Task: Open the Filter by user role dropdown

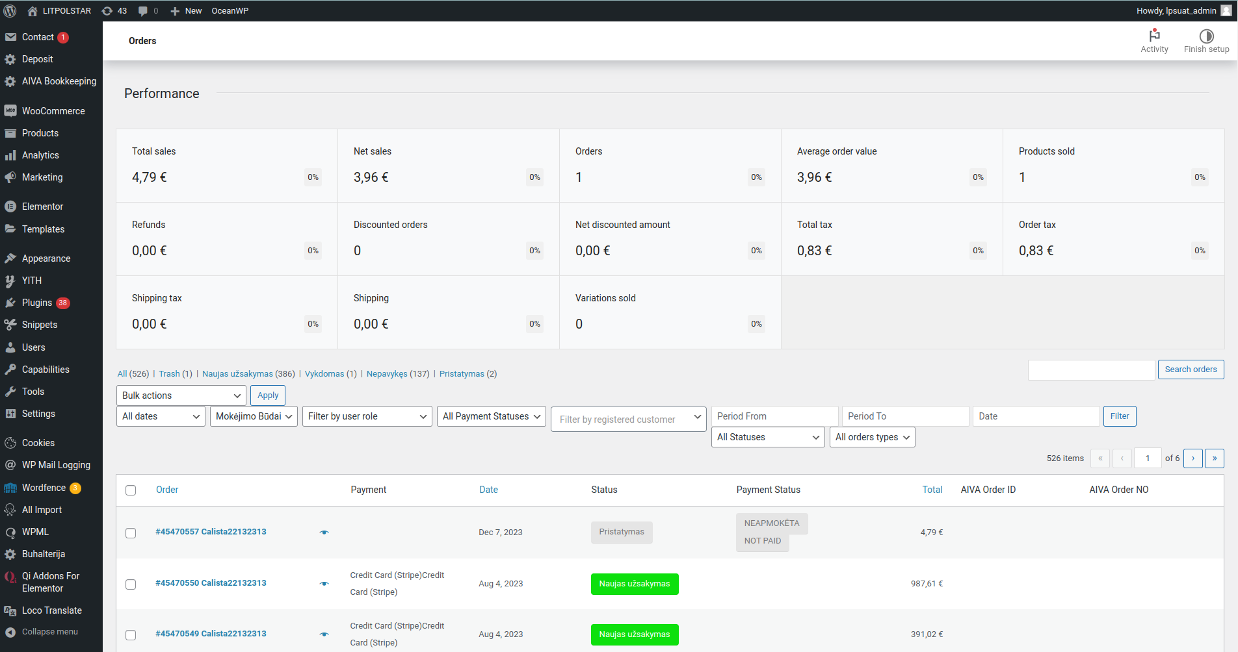Action: click(x=367, y=416)
